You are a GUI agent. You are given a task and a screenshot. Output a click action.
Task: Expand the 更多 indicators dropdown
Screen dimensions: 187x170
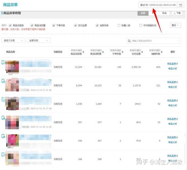(x=175, y=25)
